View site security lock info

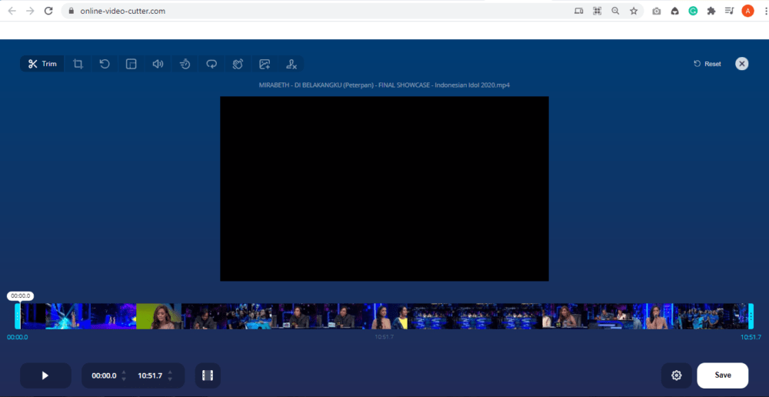click(x=72, y=11)
